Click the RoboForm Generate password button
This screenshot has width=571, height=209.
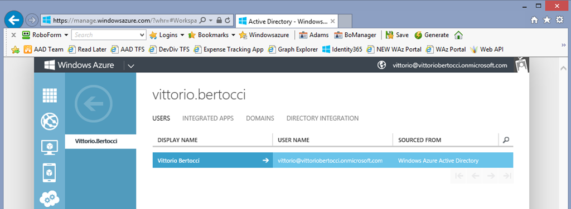[432, 35]
